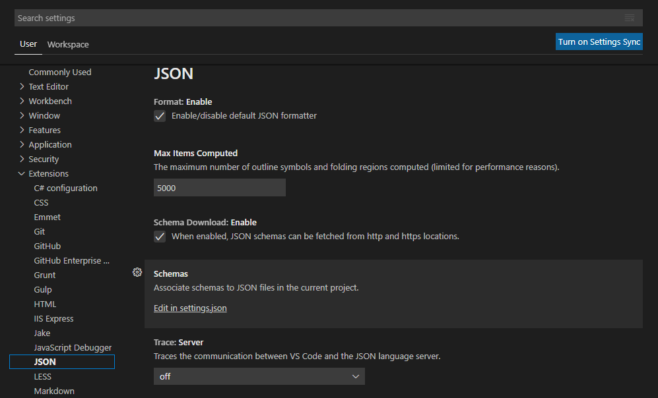This screenshot has width=658, height=398.
Task: Click the 'Associate schemas to JSON files' description
Action: [x=256, y=288]
